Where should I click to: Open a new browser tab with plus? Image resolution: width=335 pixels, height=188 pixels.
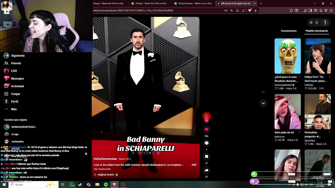click(x=261, y=3)
